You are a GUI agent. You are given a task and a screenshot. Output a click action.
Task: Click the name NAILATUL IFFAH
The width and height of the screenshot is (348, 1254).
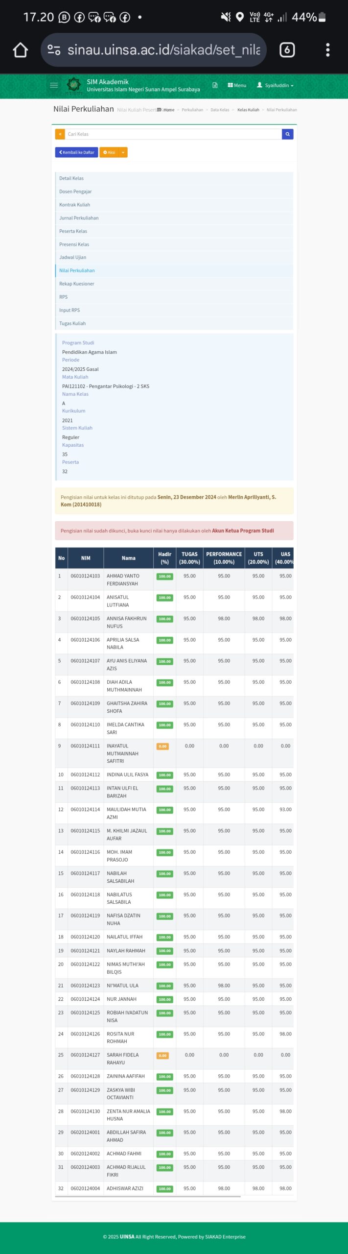125,937
